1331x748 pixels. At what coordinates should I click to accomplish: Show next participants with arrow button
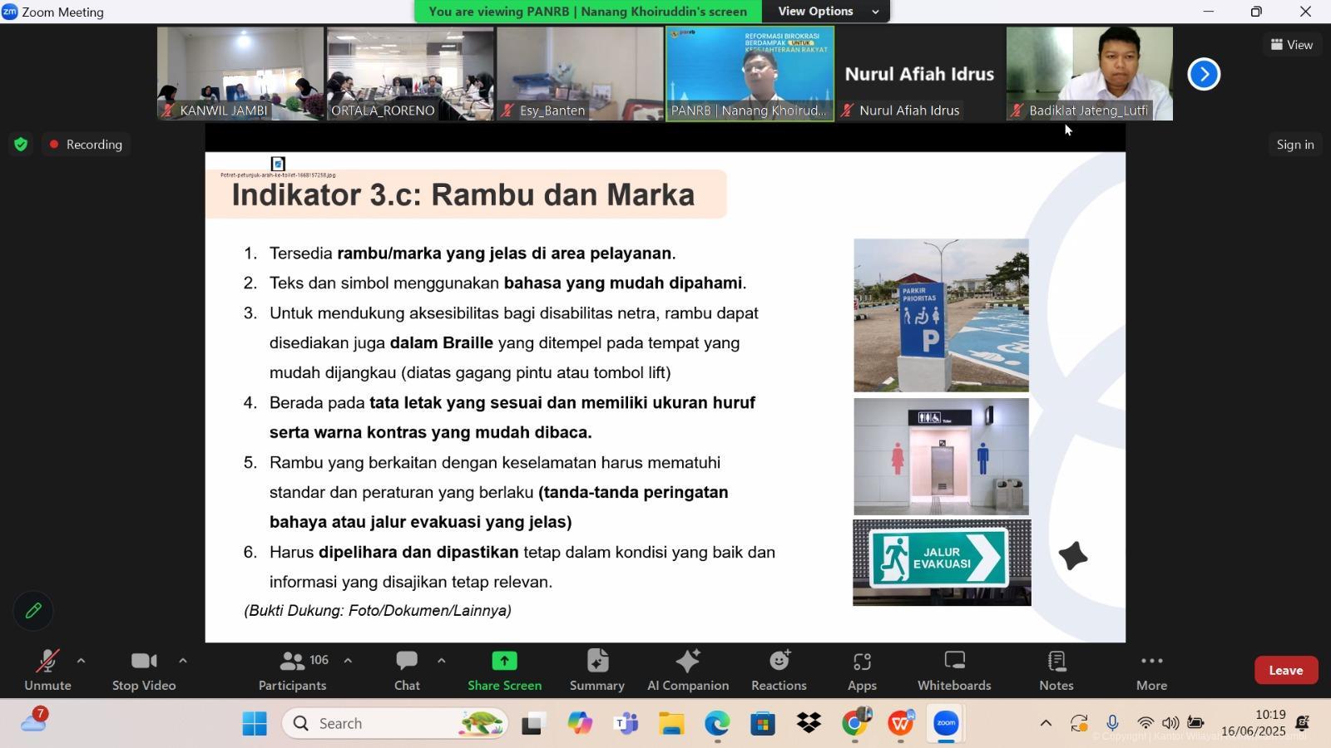1204,74
